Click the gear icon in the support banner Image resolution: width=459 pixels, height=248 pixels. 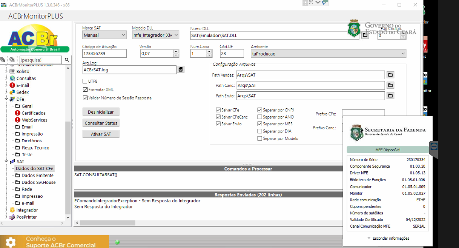click(x=11, y=242)
